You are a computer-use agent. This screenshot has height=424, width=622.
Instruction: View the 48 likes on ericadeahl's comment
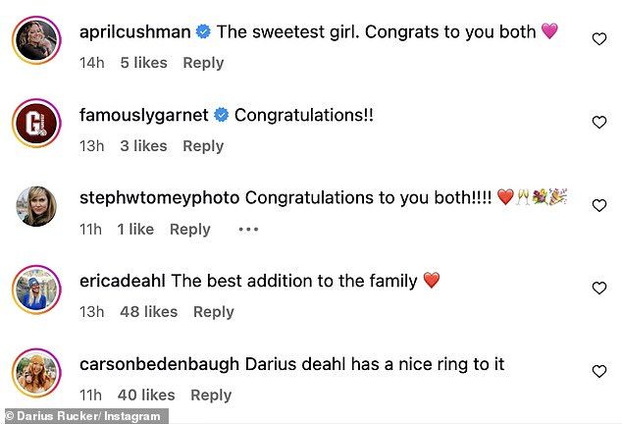coord(148,312)
